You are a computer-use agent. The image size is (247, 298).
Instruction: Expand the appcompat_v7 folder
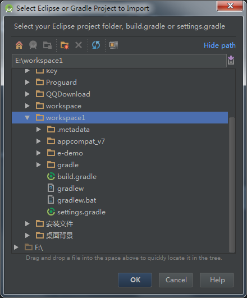(x=39, y=141)
